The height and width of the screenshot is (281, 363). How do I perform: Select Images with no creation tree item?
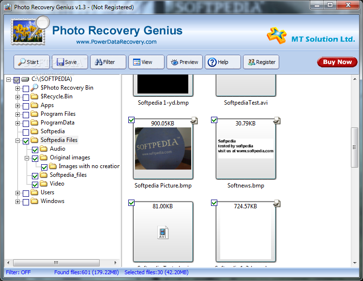pyautogui.click(x=89, y=166)
